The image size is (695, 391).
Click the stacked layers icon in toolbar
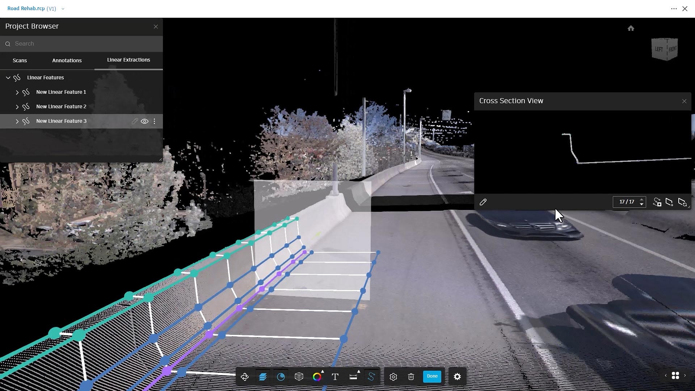pos(263,377)
